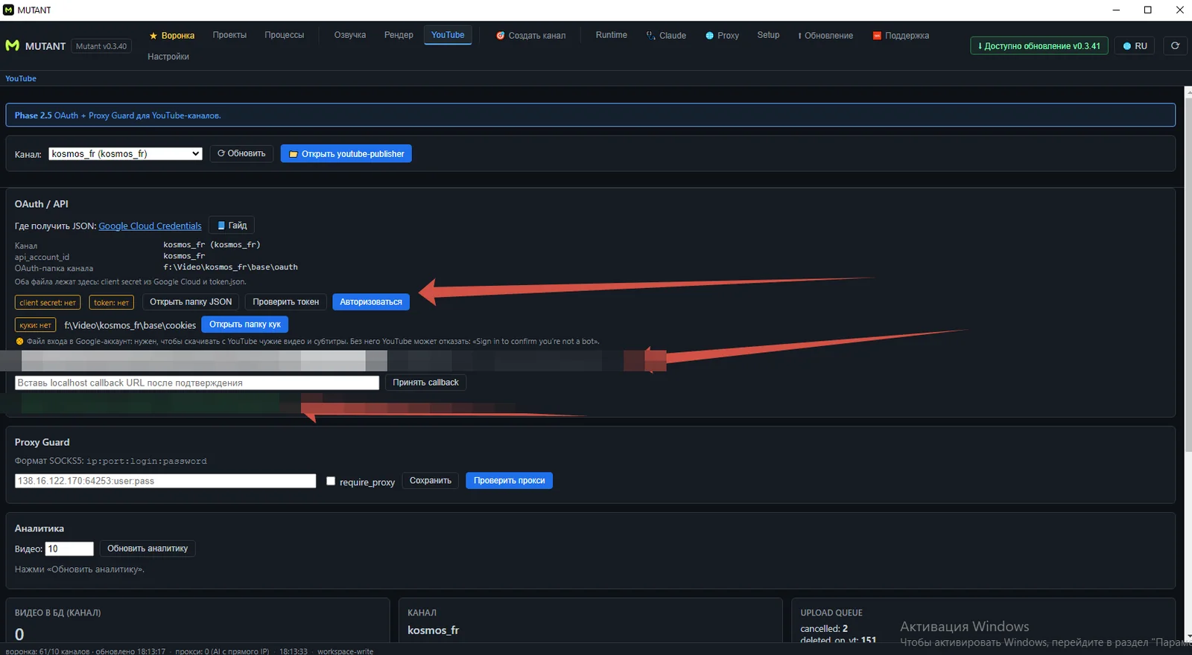1192x655 pixels.
Task: Open the Настройки tab
Action: click(x=168, y=57)
